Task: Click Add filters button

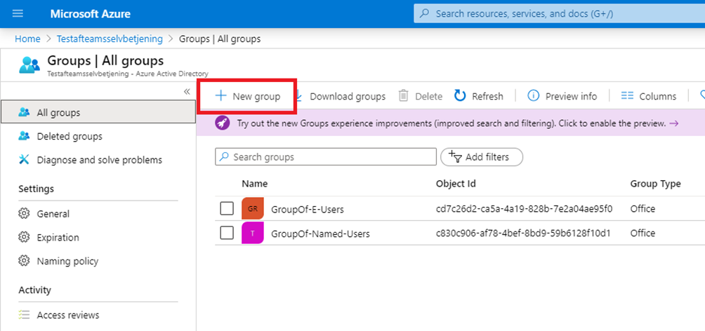Action: point(482,157)
